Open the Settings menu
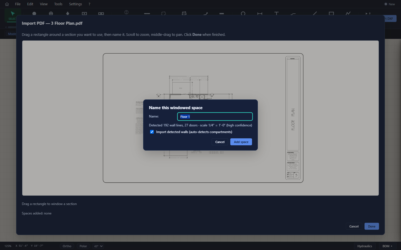 coord(75,4)
